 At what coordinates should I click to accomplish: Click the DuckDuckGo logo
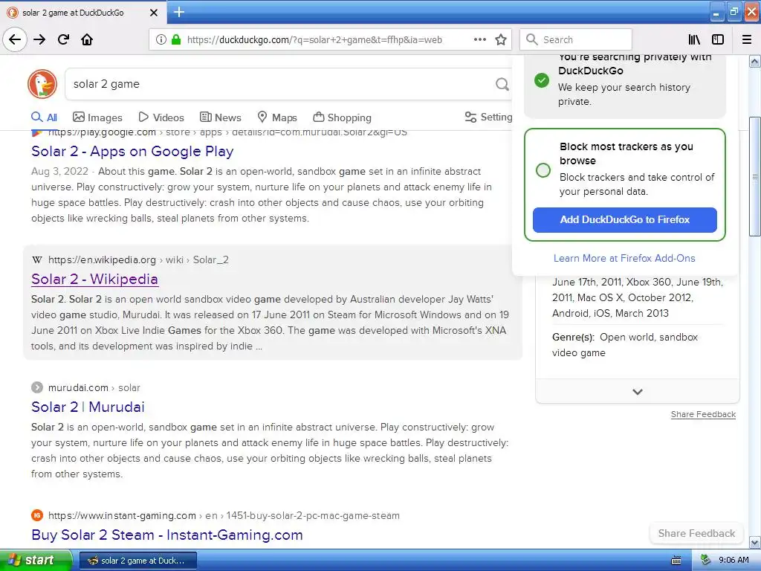(x=42, y=83)
